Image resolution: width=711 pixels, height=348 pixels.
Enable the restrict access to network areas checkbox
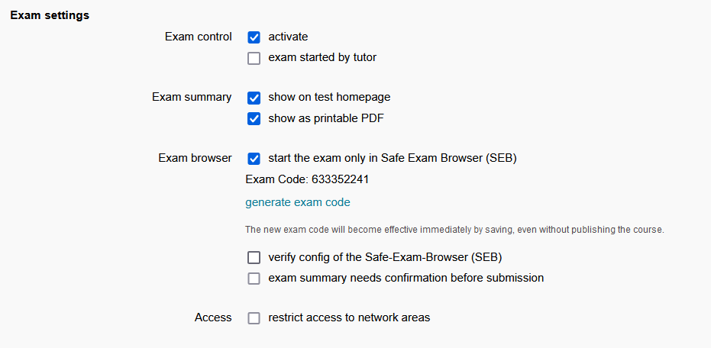coord(254,318)
